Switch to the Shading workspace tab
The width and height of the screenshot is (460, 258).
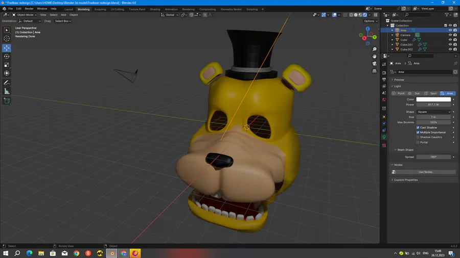(x=155, y=9)
